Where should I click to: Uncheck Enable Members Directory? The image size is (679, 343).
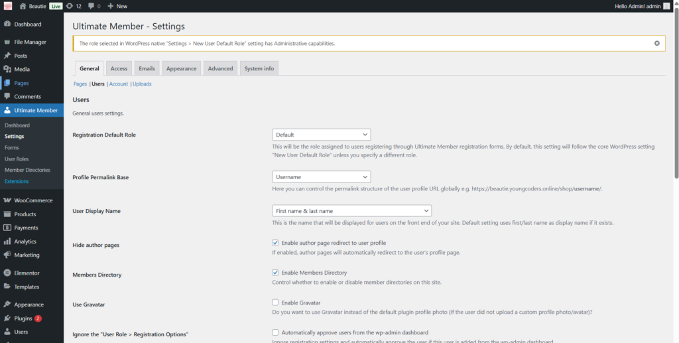point(275,273)
